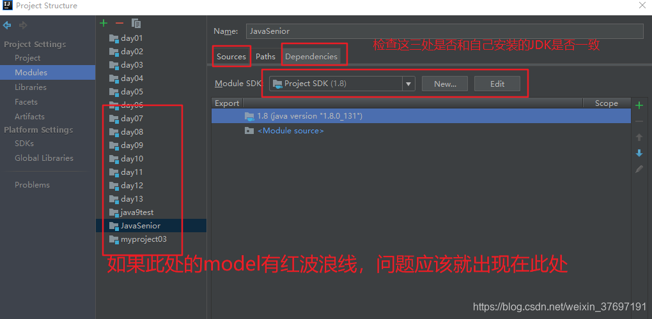
Task: Select the myproject03 module
Action: (x=143, y=239)
